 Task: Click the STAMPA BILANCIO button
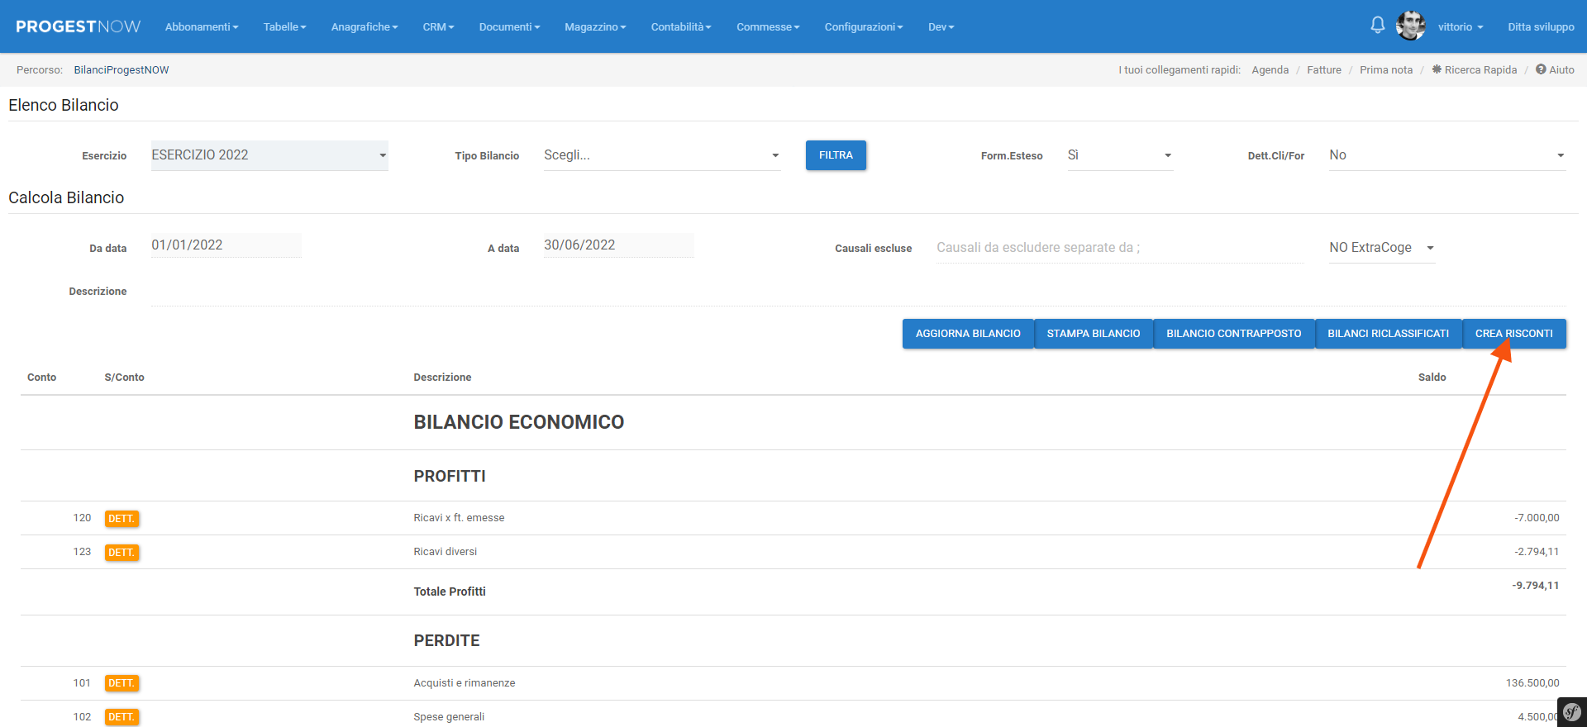(1094, 334)
